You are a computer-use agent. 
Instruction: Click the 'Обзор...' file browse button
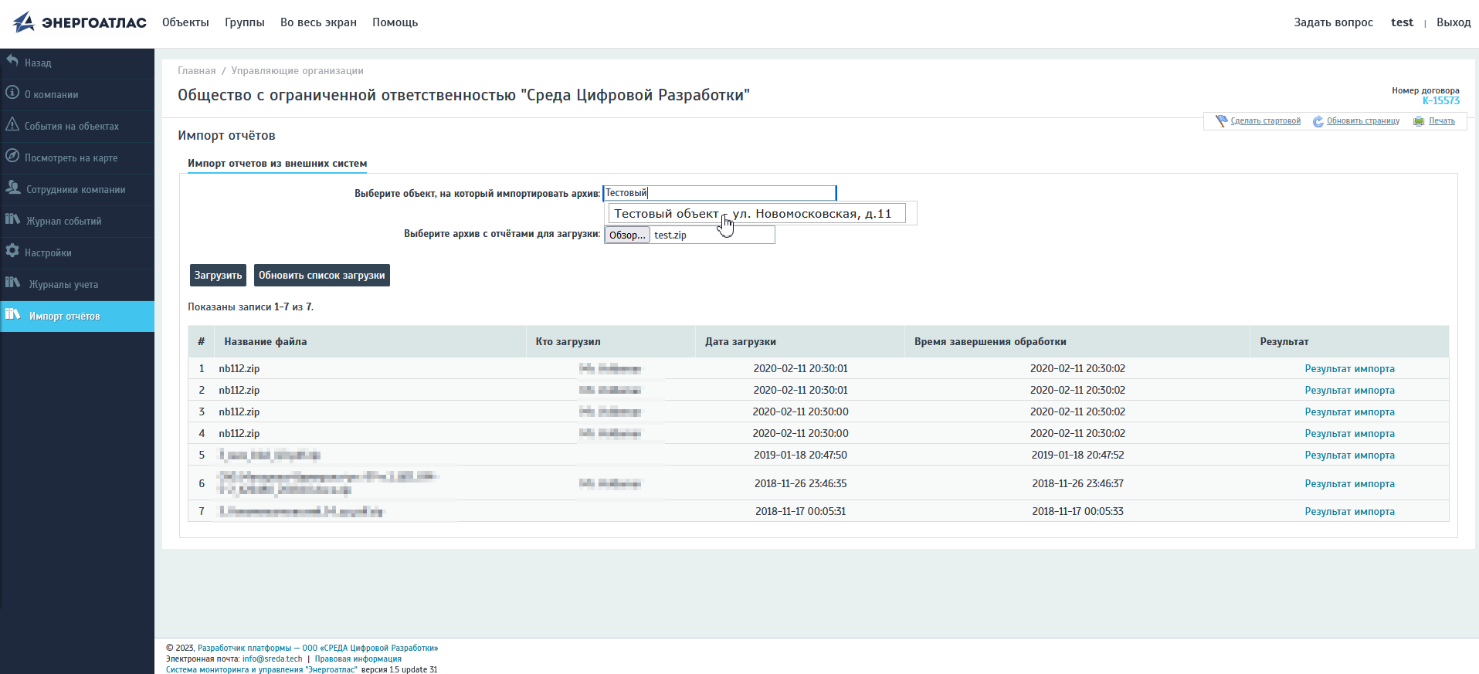click(626, 235)
